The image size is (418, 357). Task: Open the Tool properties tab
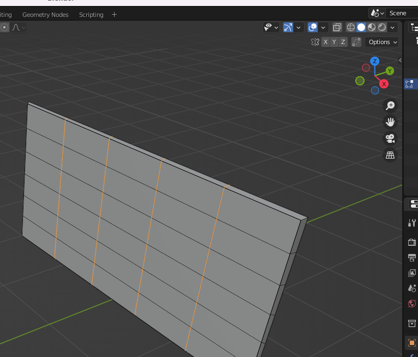pyautogui.click(x=411, y=223)
